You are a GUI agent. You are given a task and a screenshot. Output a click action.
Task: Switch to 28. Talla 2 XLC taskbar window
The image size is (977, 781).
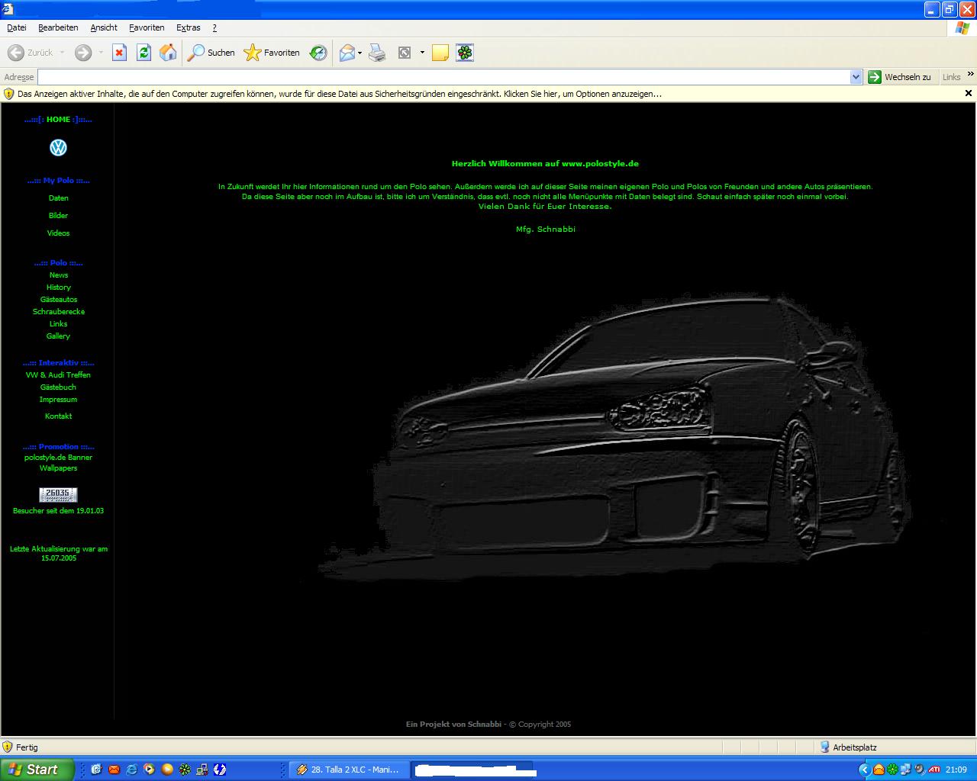click(349, 770)
